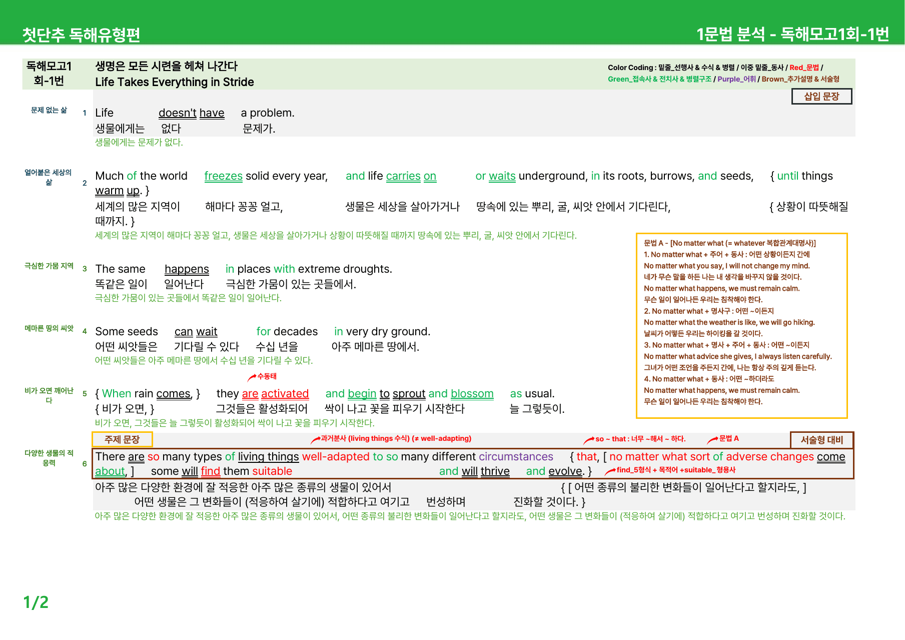Click 'until' in sentence 2
The width and height of the screenshot is (905, 640).
tap(787, 176)
